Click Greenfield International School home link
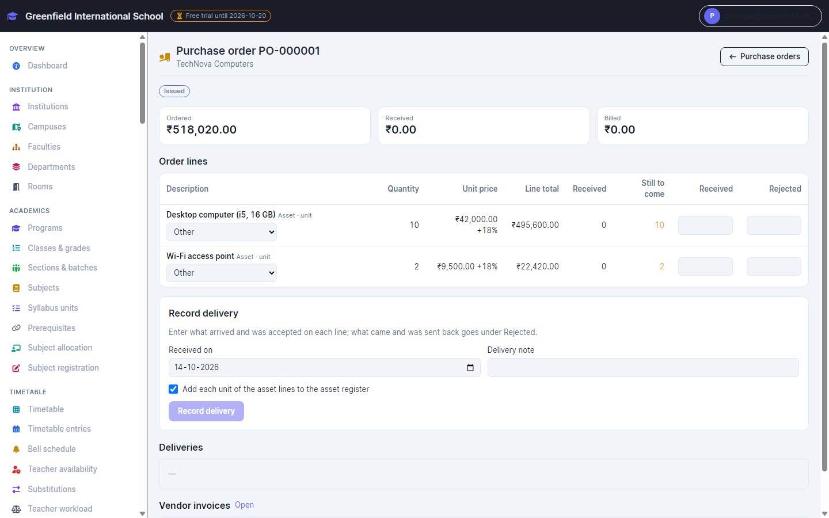Viewport: 829px width, 518px height. pyautogui.click(x=94, y=16)
